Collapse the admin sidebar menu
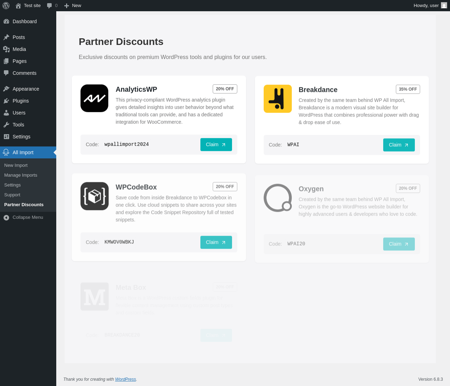 pyautogui.click(x=28, y=217)
